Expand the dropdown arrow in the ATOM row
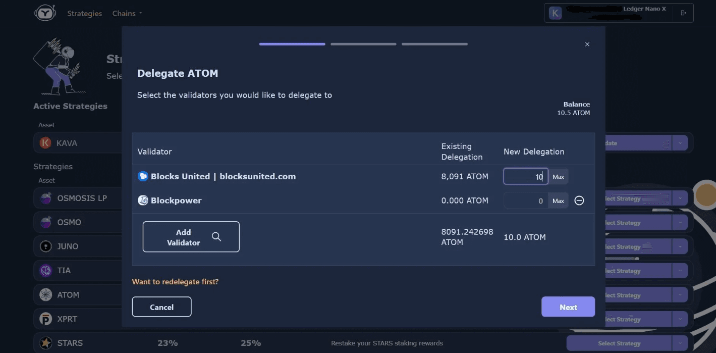Image resolution: width=716 pixels, height=353 pixels. click(x=680, y=295)
